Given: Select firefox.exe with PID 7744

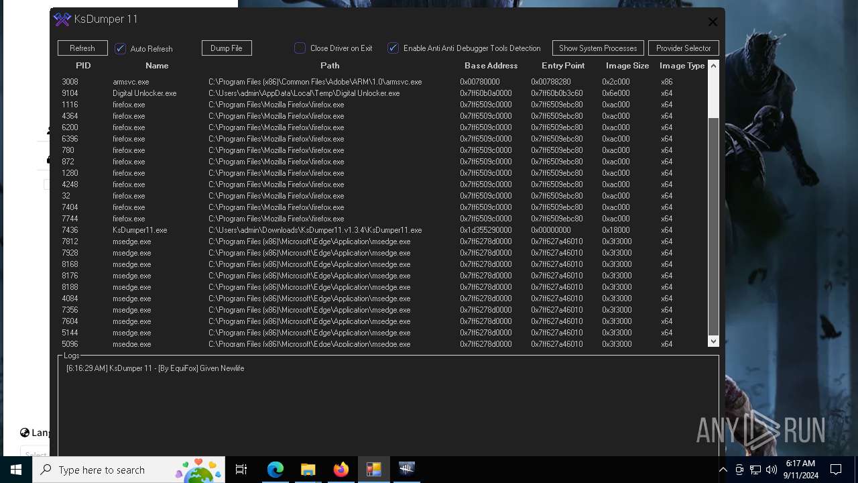Looking at the screenshot, I should tap(382, 219).
